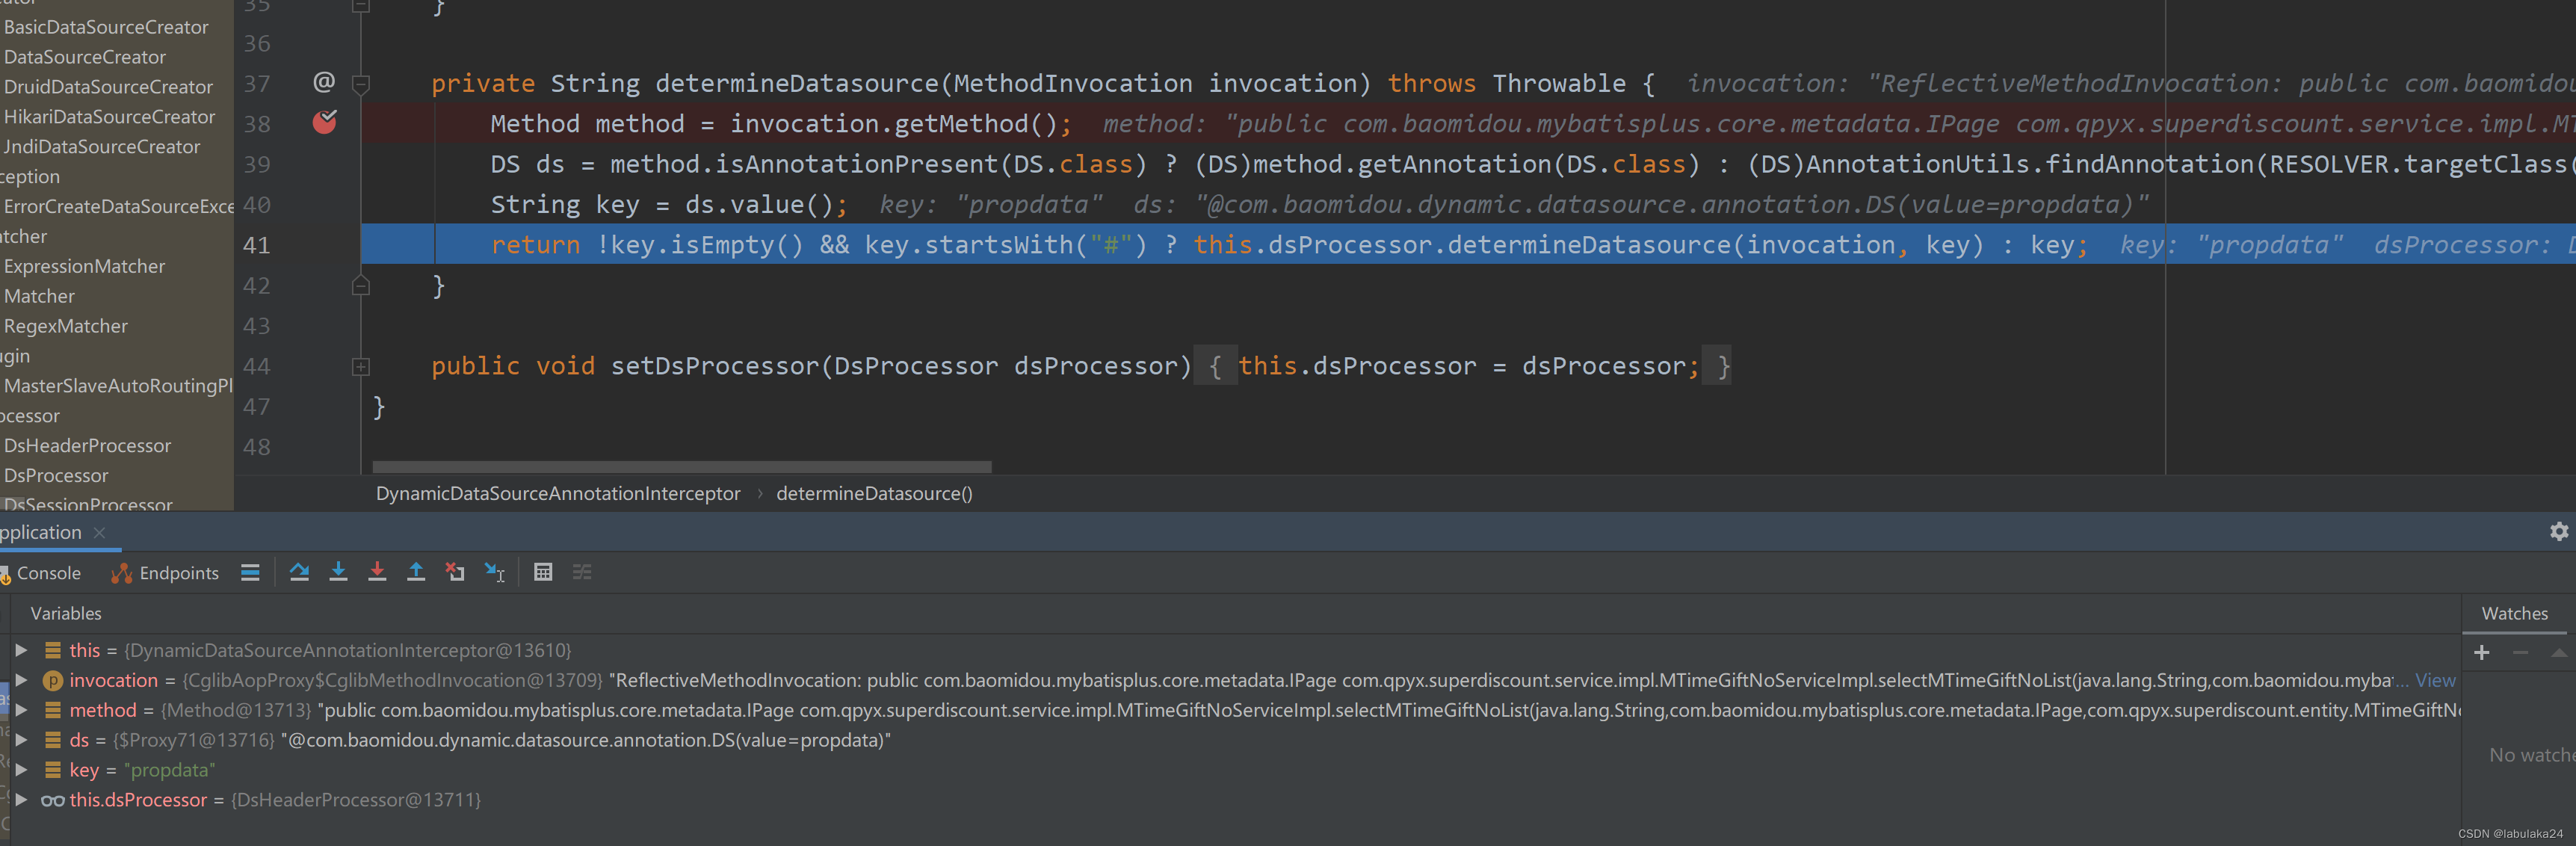Click the Step Into debugger icon
Screen dimensions: 2576x846
coord(338,572)
